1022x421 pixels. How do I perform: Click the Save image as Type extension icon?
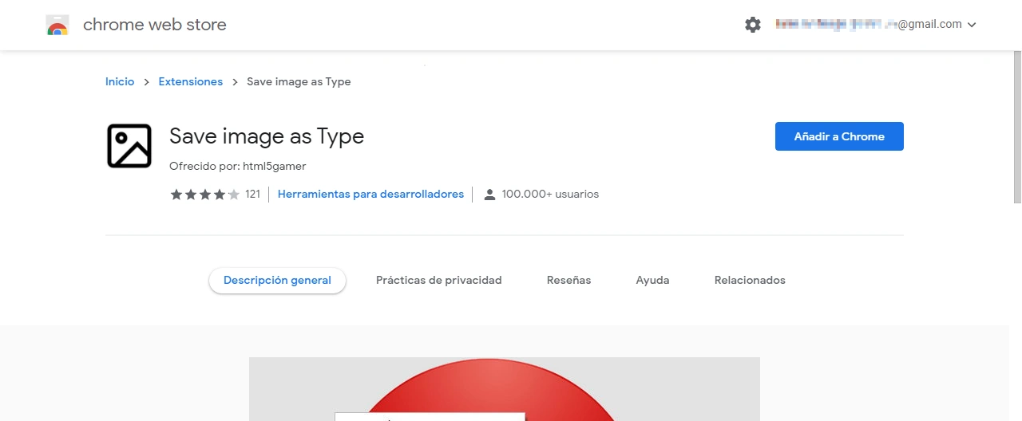click(129, 146)
